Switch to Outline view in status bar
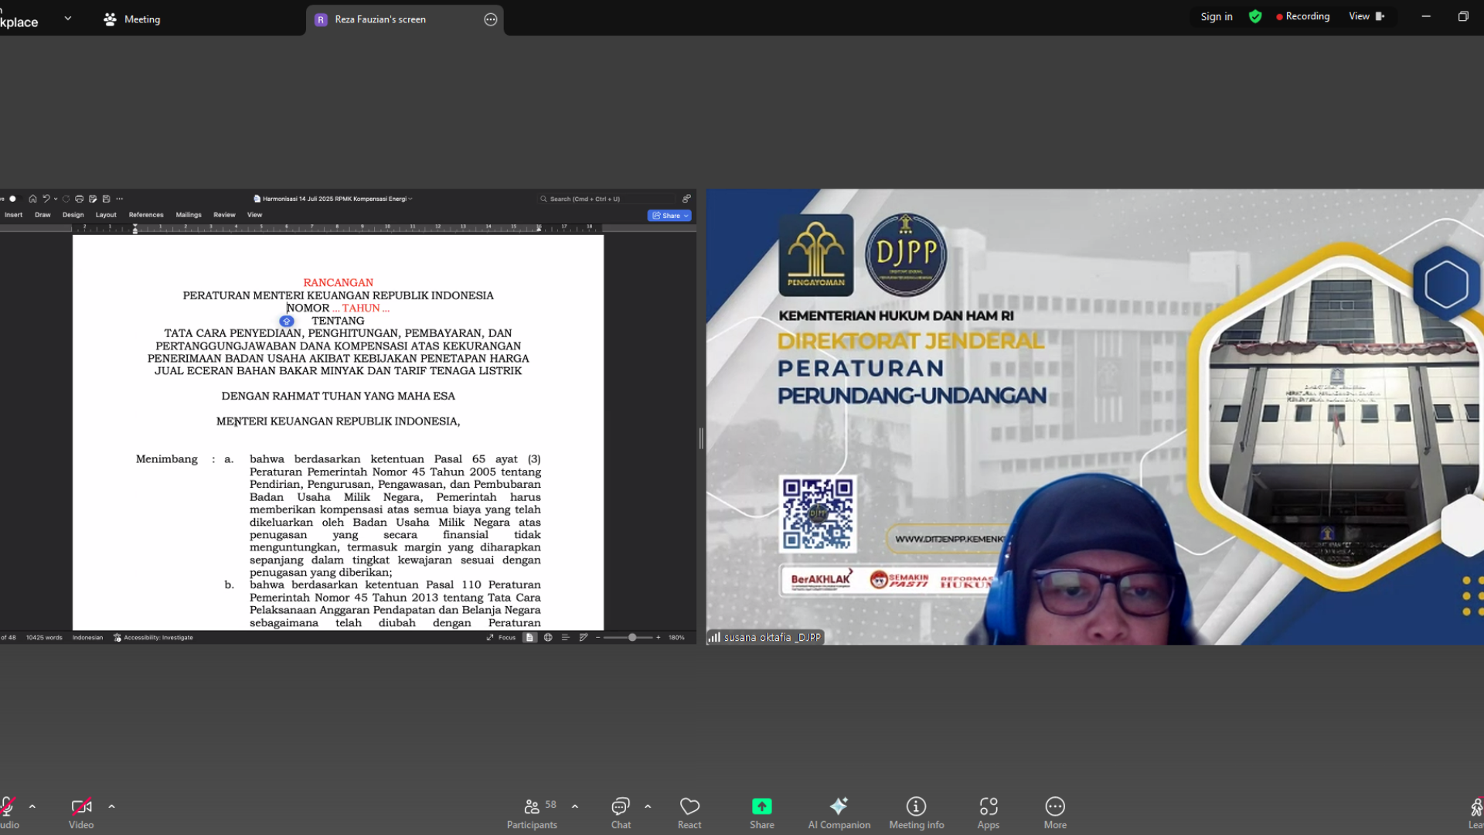Image resolution: width=1484 pixels, height=835 pixels. click(x=565, y=638)
